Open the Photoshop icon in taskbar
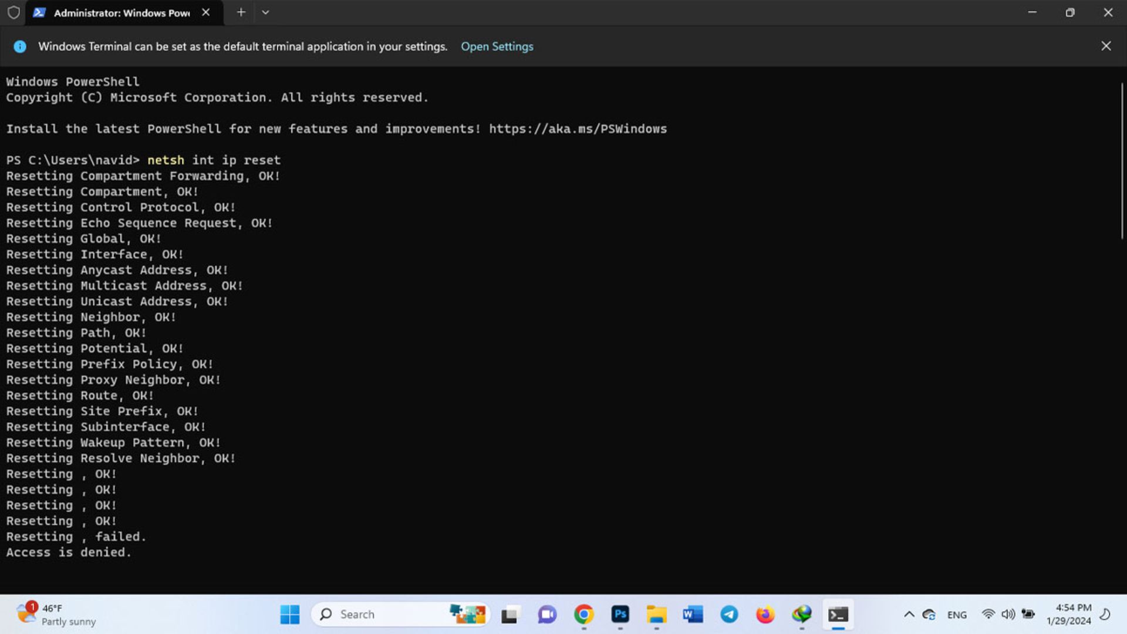Image resolution: width=1127 pixels, height=634 pixels. [x=620, y=614]
